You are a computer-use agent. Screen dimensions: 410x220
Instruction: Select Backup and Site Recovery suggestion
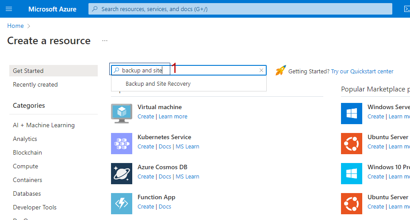point(189,84)
